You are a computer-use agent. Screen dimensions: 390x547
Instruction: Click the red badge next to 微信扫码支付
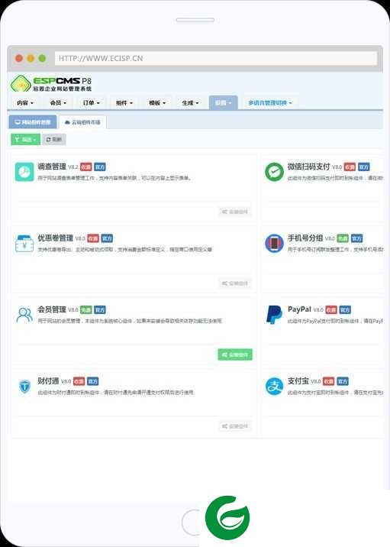[350, 167]
